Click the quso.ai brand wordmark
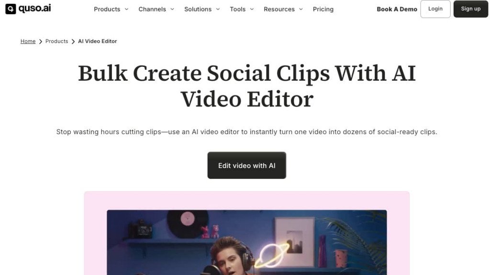Viewport: 490px width, 275px height. [x=34, y=9]
